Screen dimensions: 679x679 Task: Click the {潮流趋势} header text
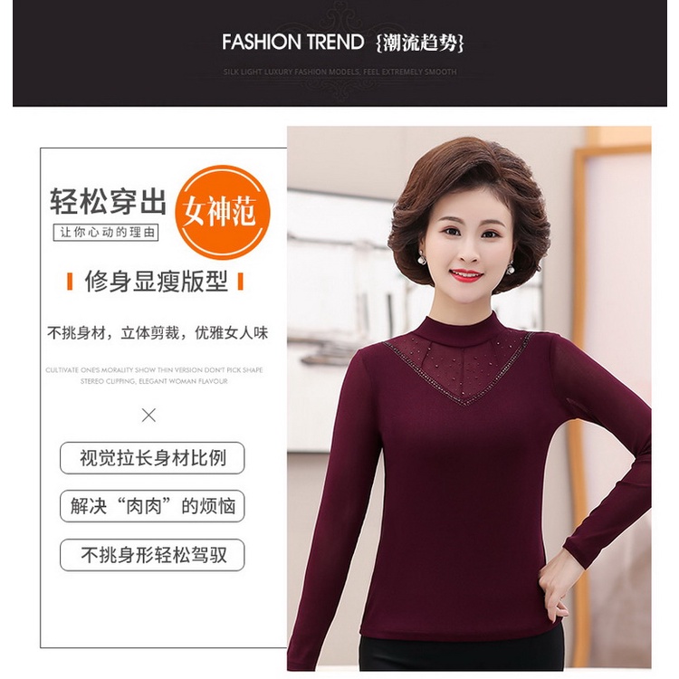pos(419,43)
